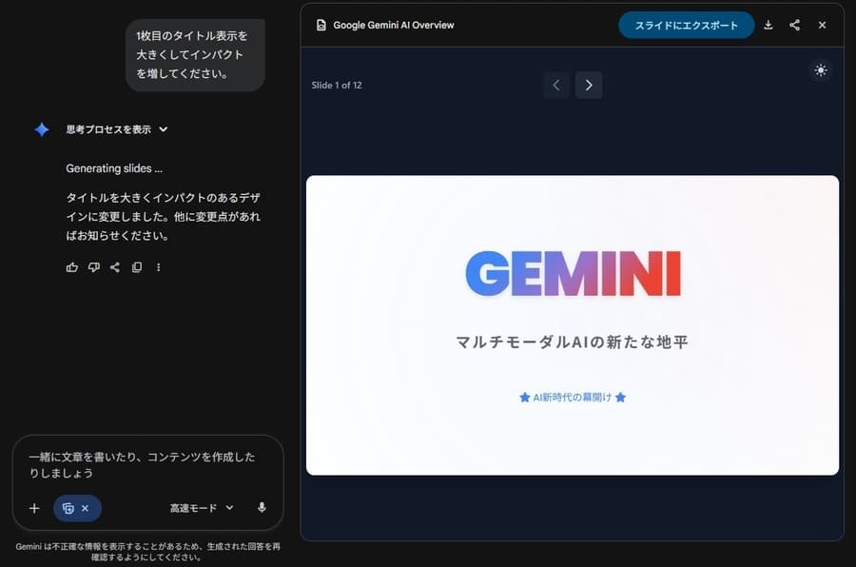Share the Gemini response

(x=114, y=267)
